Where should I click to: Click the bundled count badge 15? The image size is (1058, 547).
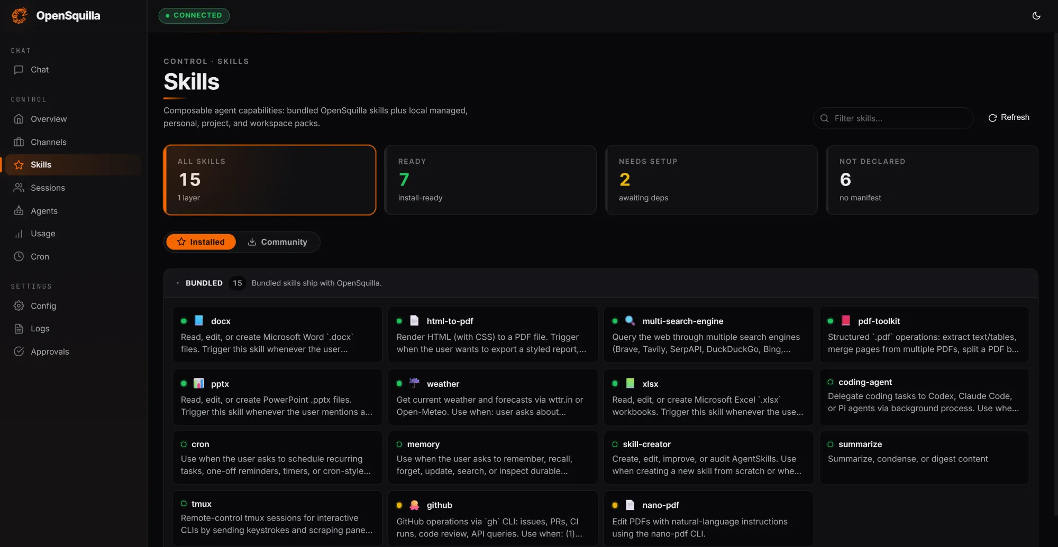pos(238,283)
